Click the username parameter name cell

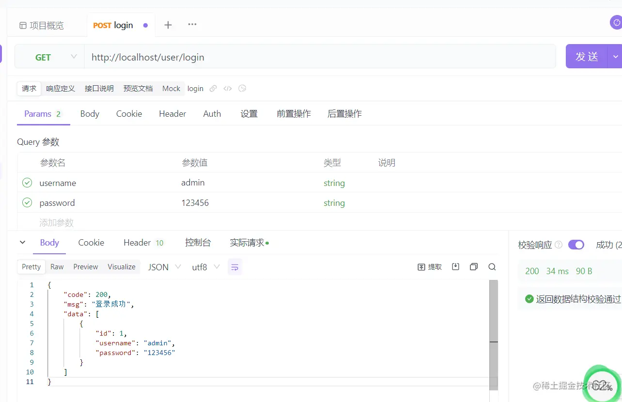coord(58,183)
